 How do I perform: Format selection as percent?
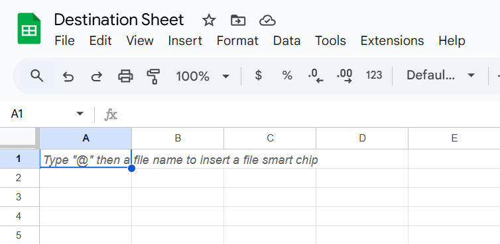(x=287, y=75)
